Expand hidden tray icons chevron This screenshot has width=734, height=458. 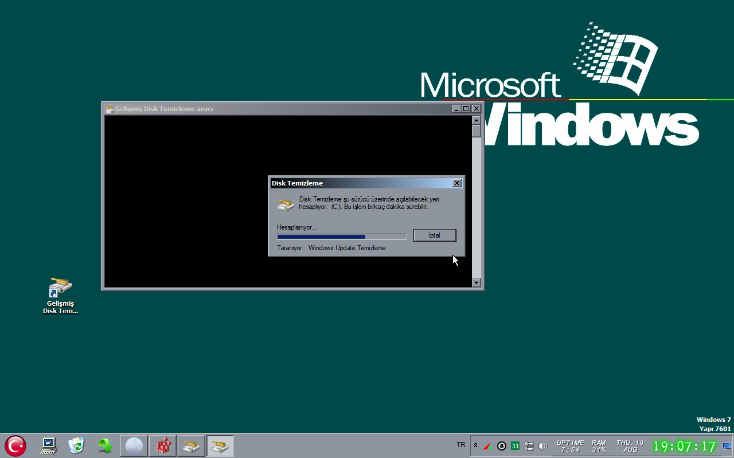coord(475,445)
